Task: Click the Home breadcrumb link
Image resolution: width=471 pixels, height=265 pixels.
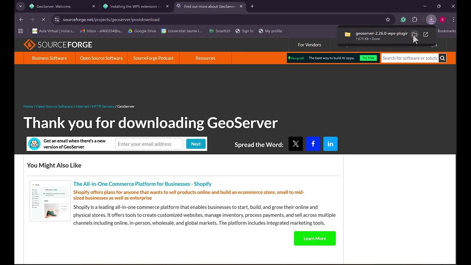Action: (x=28, y=106)
